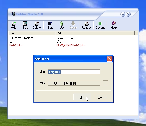Close the Add Item dialog
This screenshot has height=126, width=146.
coord(110,59)
